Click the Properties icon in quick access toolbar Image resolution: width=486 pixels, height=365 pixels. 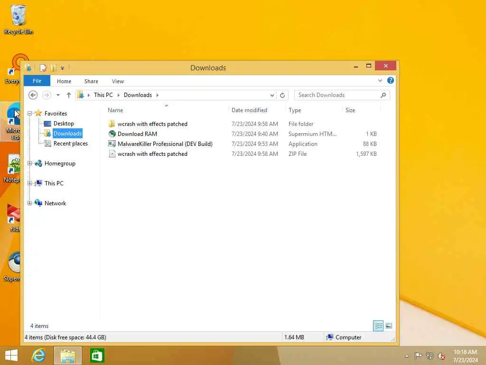43,67
